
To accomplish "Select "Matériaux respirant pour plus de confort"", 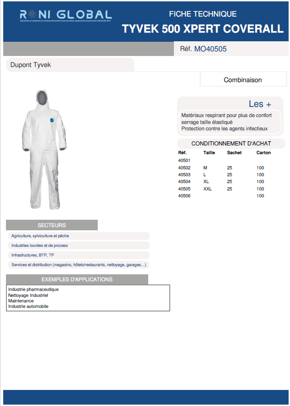I will 227,115.
